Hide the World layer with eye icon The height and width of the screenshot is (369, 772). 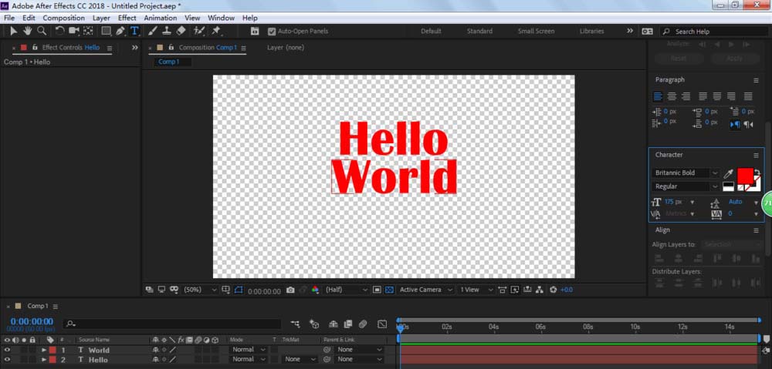point(7,350)
